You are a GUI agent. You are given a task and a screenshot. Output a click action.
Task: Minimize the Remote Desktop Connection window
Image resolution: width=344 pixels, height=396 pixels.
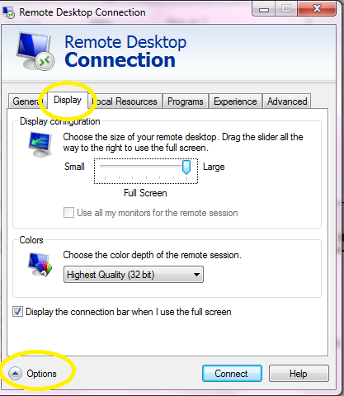point(264,9)
